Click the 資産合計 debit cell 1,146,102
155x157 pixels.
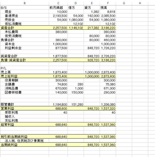[x=76, y=28]
